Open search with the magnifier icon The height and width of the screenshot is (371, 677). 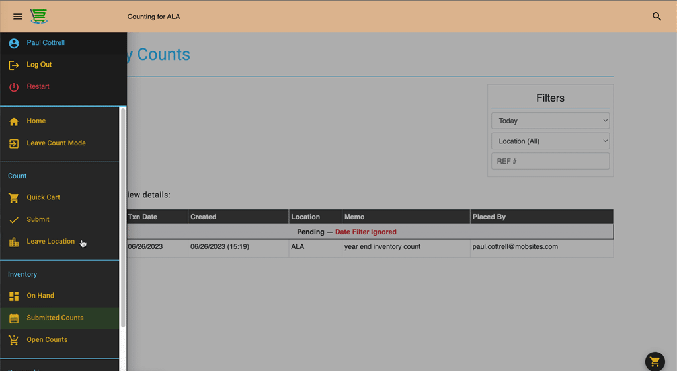tap(657, 17)
